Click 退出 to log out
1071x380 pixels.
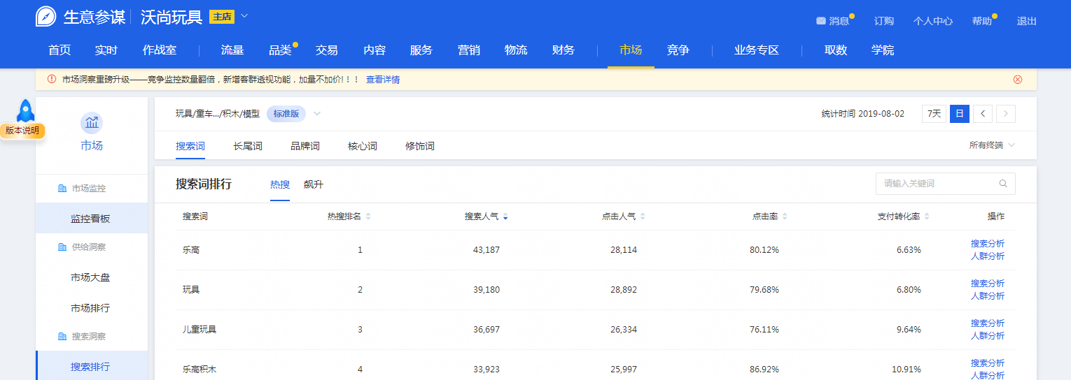[1027, 21]
